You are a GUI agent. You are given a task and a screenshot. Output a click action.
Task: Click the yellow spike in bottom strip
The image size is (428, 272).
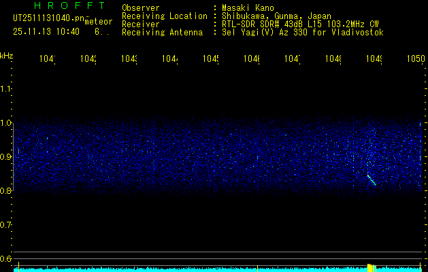coord(371,267)
